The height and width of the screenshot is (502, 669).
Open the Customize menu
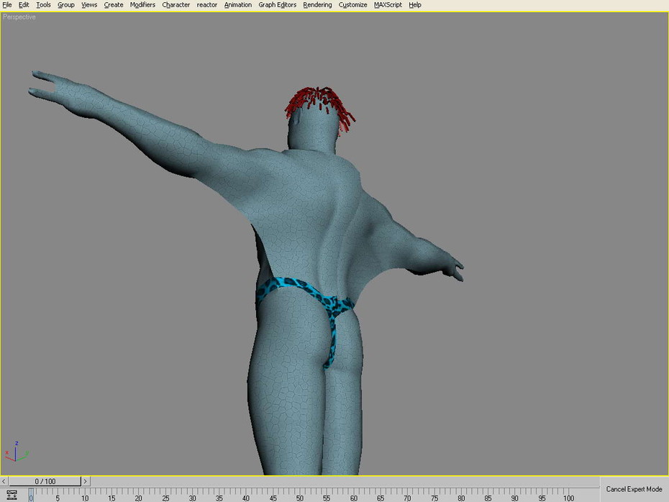coord(353,5)
